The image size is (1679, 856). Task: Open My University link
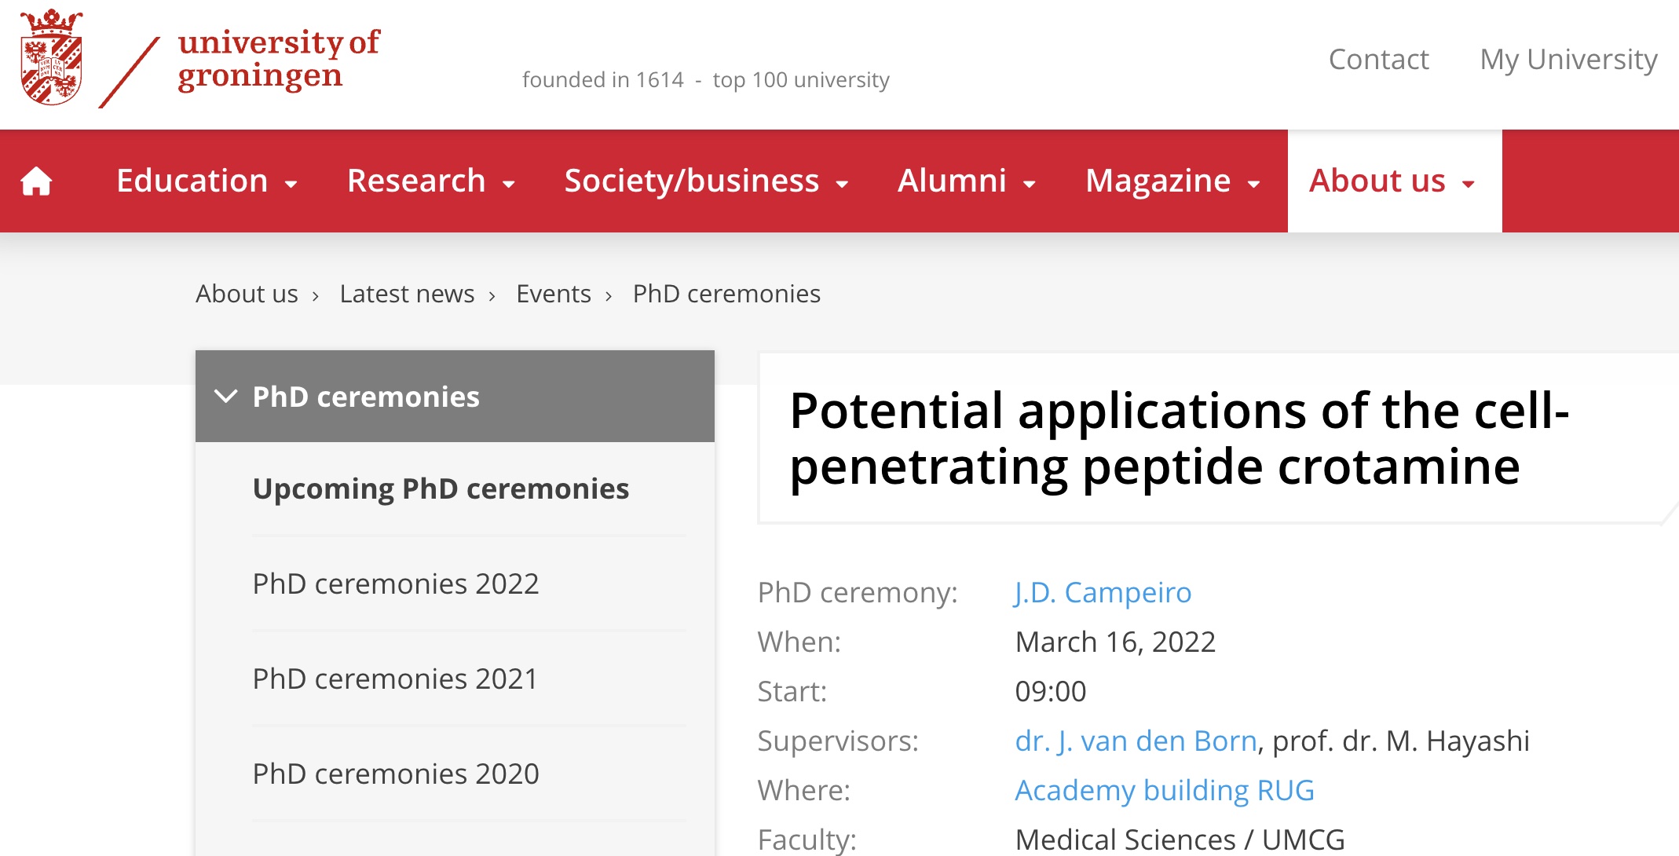click(1568, 60)
